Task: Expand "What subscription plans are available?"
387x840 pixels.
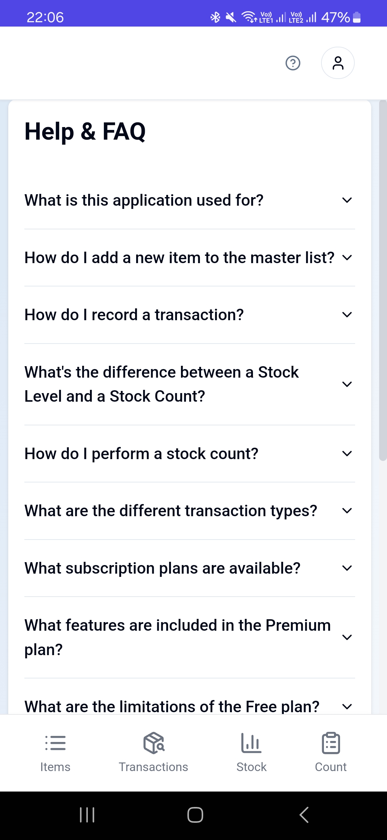Action: (x=190, y=568)
